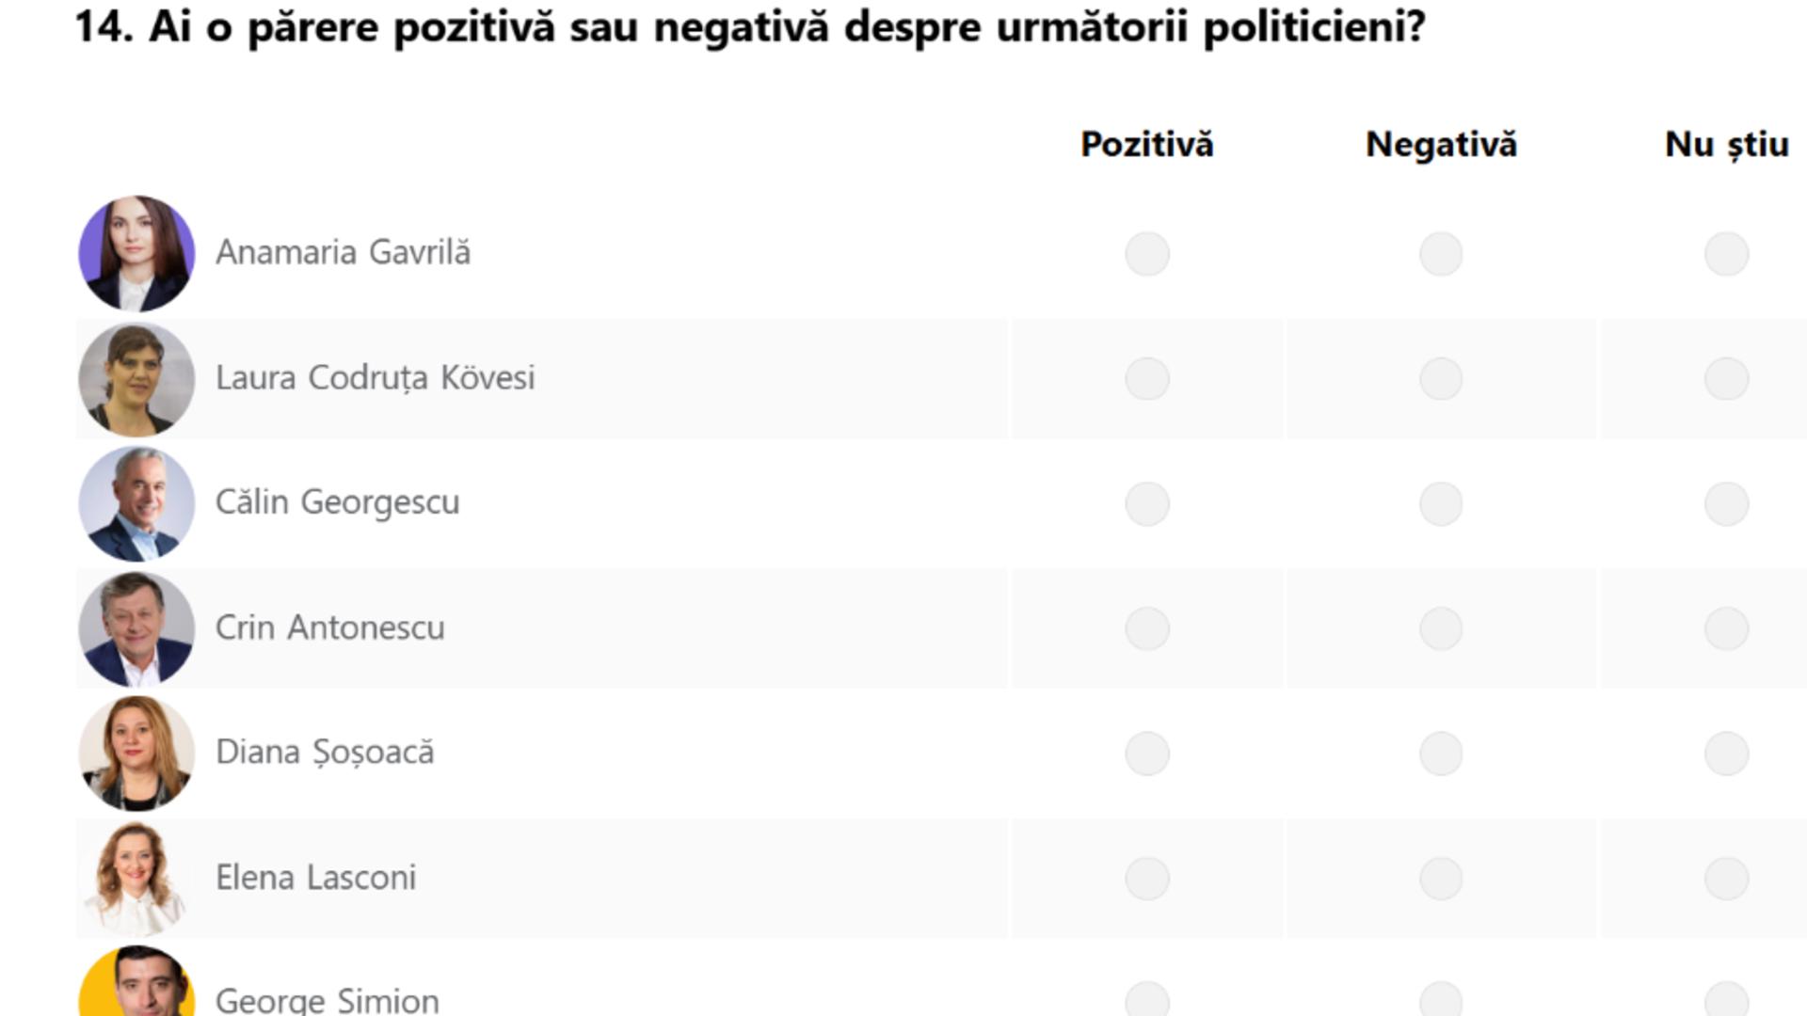Select Pozitivă for Laura Codruța Kövesi

click(x=1148, y=377)
